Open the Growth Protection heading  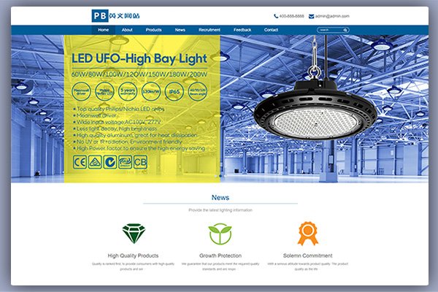pos(220,255)
